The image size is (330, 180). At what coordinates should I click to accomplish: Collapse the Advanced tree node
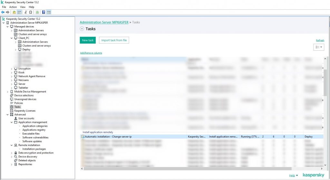(8, 115)
